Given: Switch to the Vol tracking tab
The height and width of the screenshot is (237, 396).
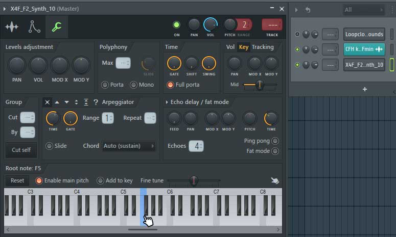Looking at the screenshot, I should [x=230, y=47].
